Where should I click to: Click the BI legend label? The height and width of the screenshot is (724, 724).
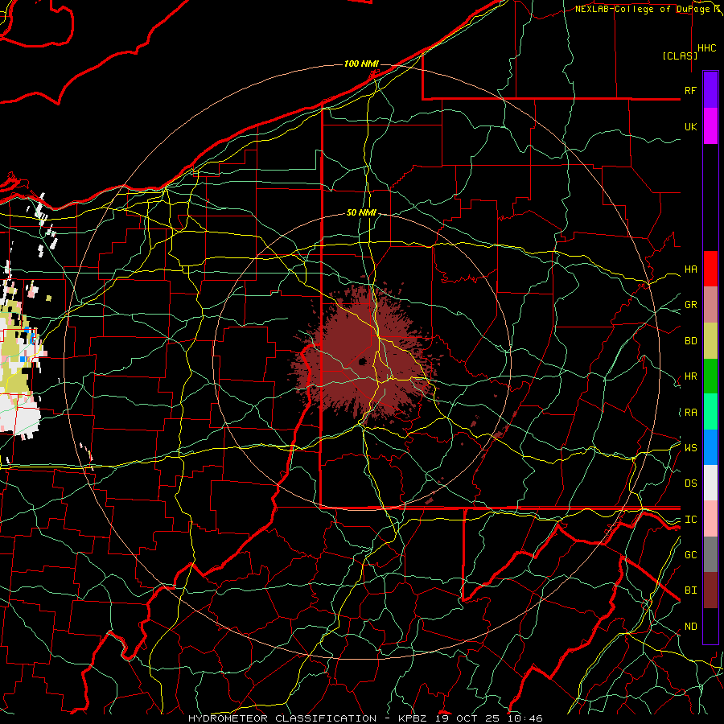690,590
